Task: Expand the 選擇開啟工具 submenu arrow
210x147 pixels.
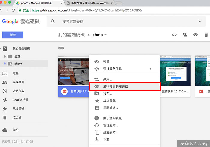Action: coord(150,69)
